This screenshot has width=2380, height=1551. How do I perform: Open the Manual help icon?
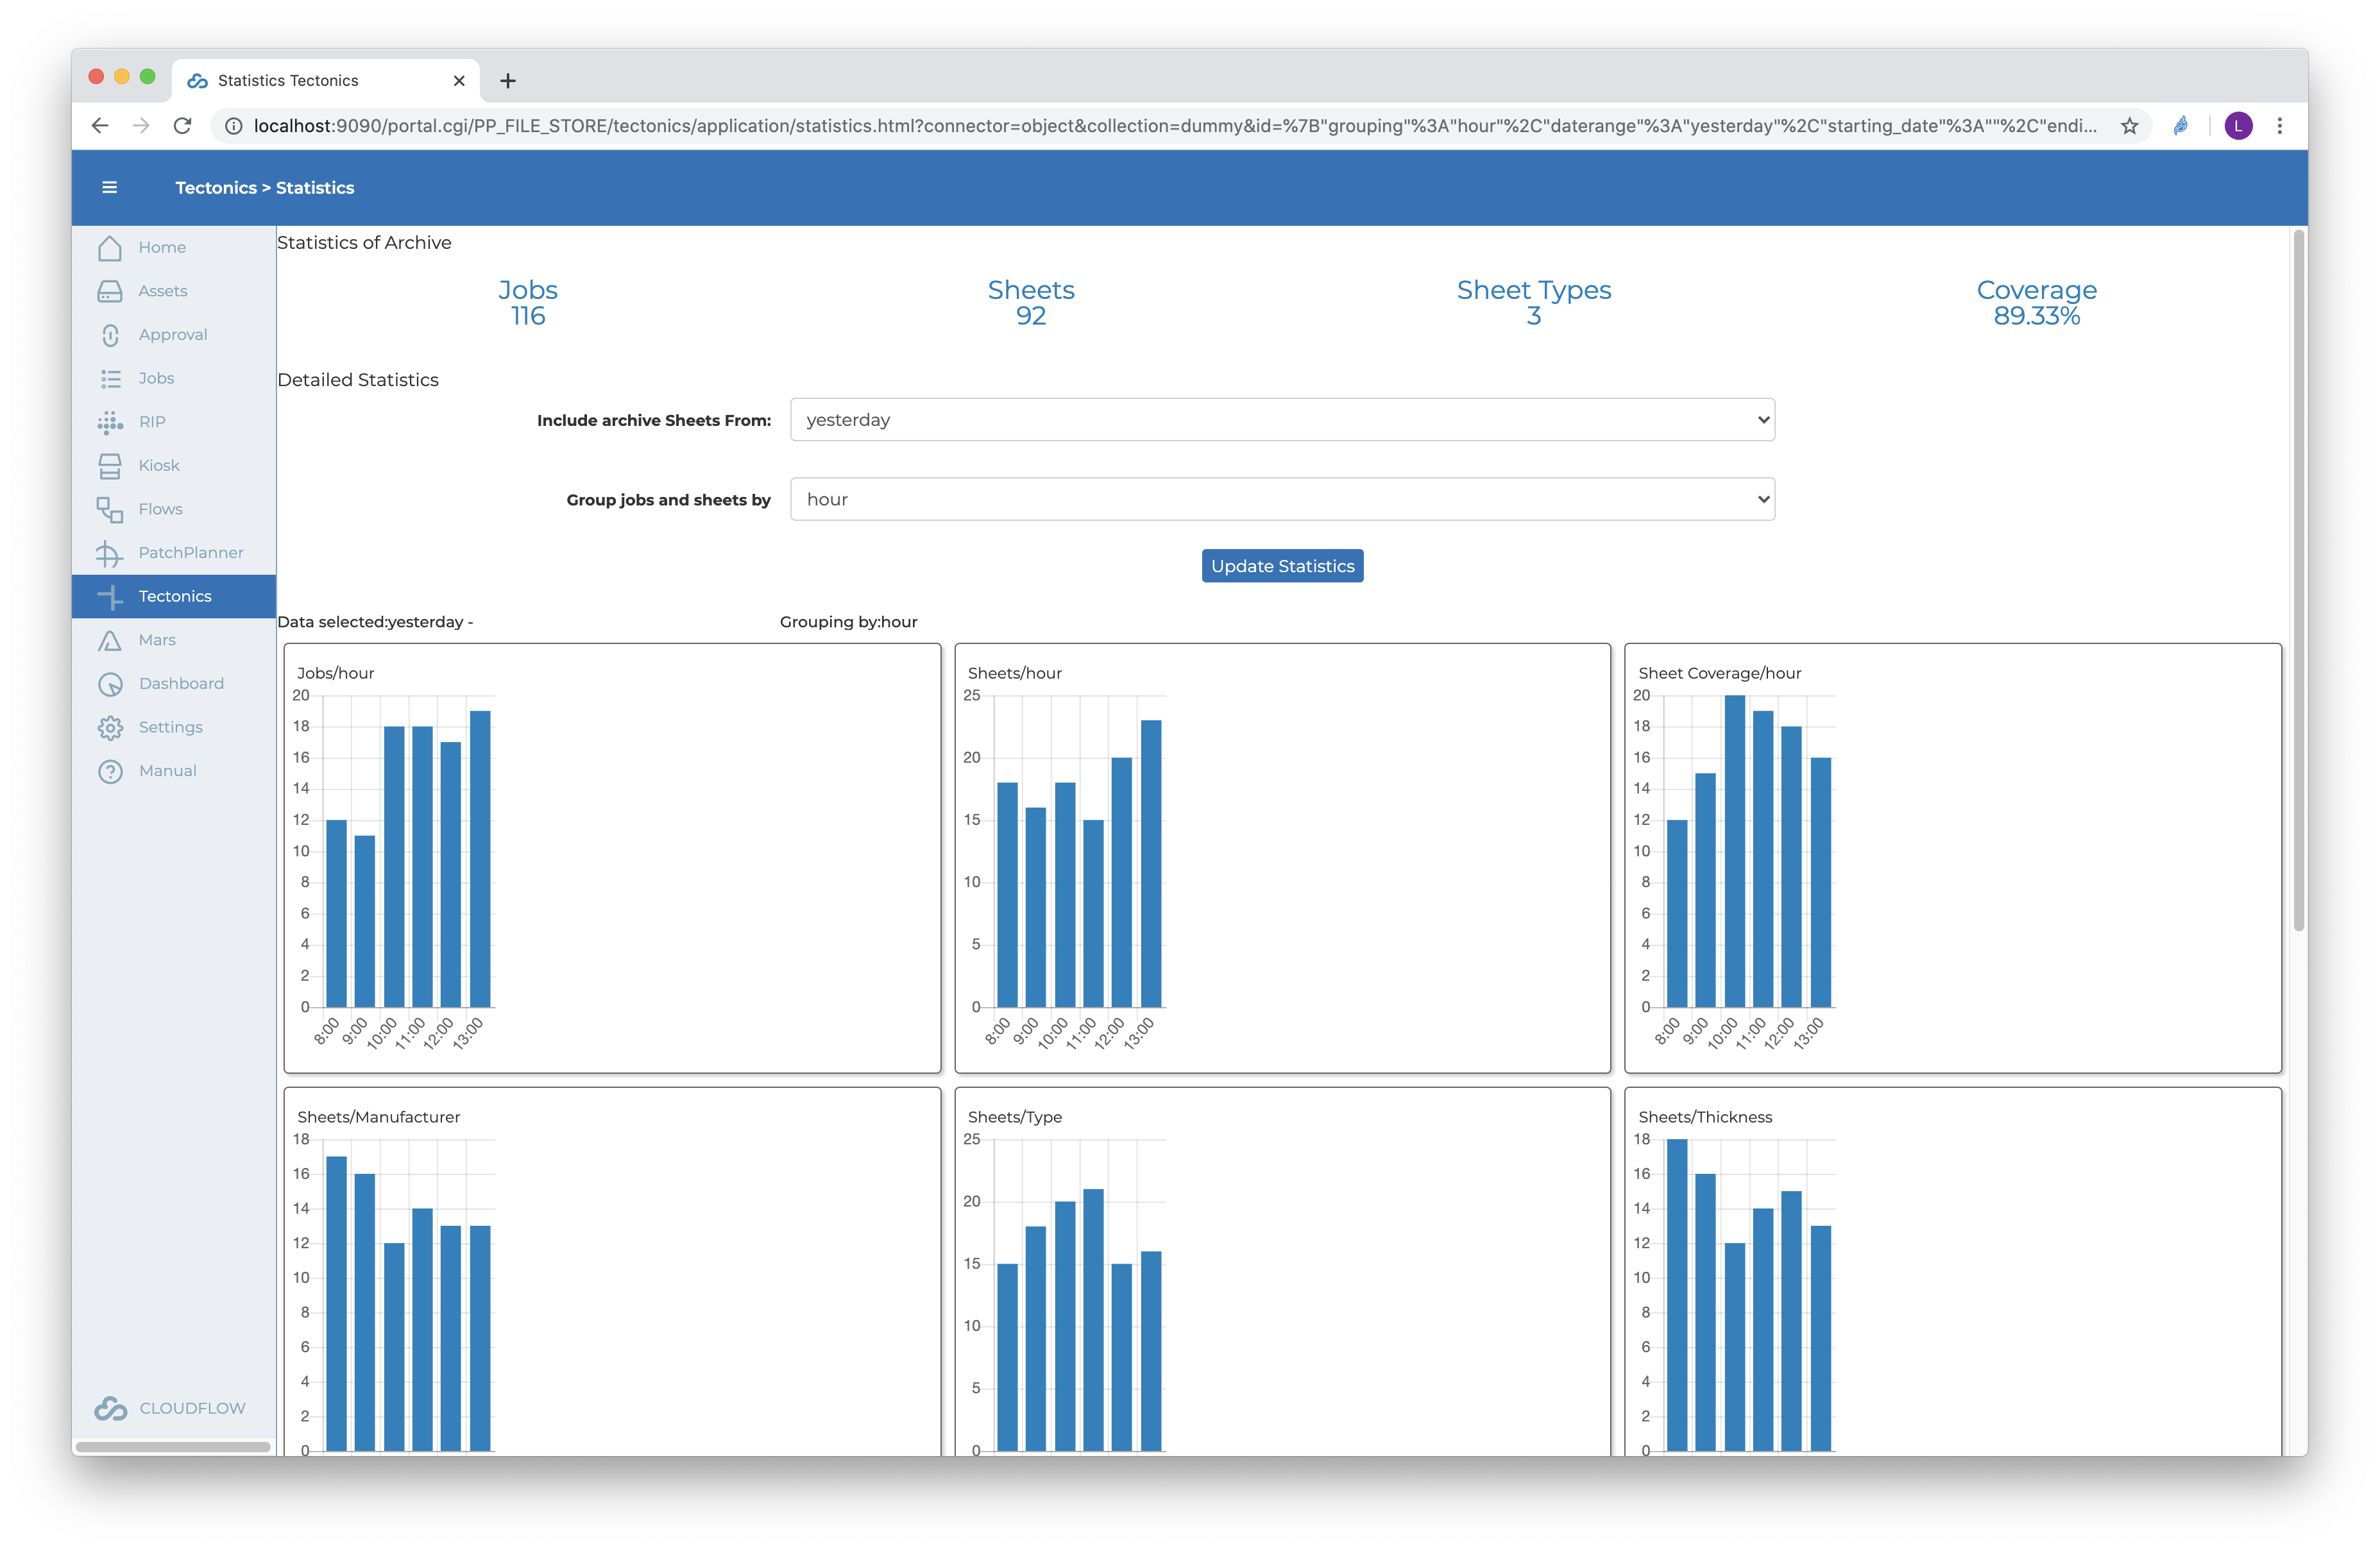[110, 771]
